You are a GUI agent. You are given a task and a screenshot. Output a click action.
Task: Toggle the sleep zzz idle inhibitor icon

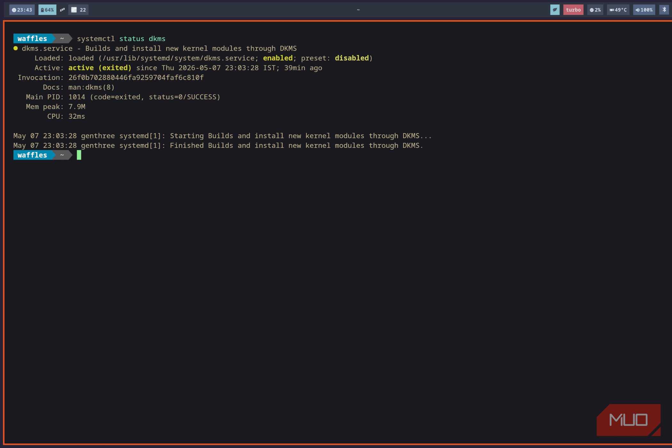tap(62, 10)
